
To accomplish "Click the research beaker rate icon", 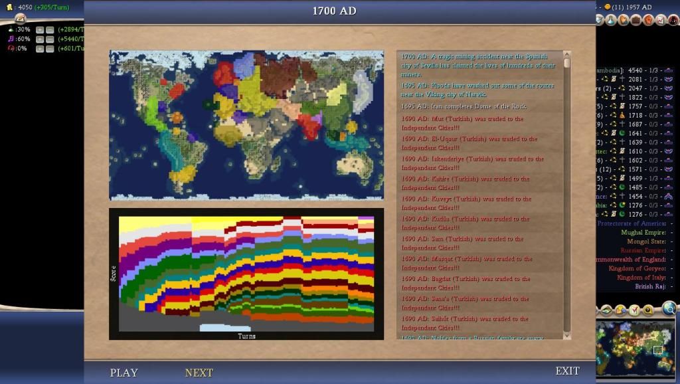I will click(x=11, y=29).
